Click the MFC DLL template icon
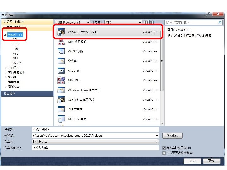 tap(61, 80)
